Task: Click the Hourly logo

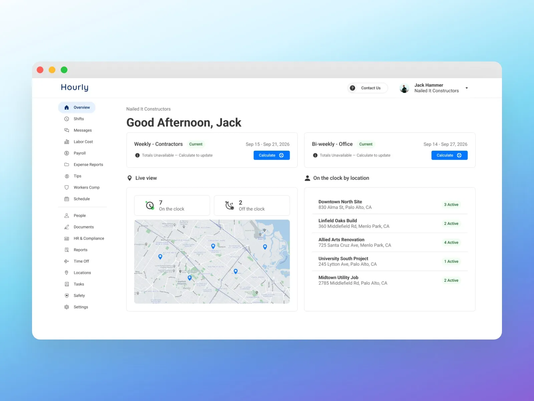Action: coord(74,88)
